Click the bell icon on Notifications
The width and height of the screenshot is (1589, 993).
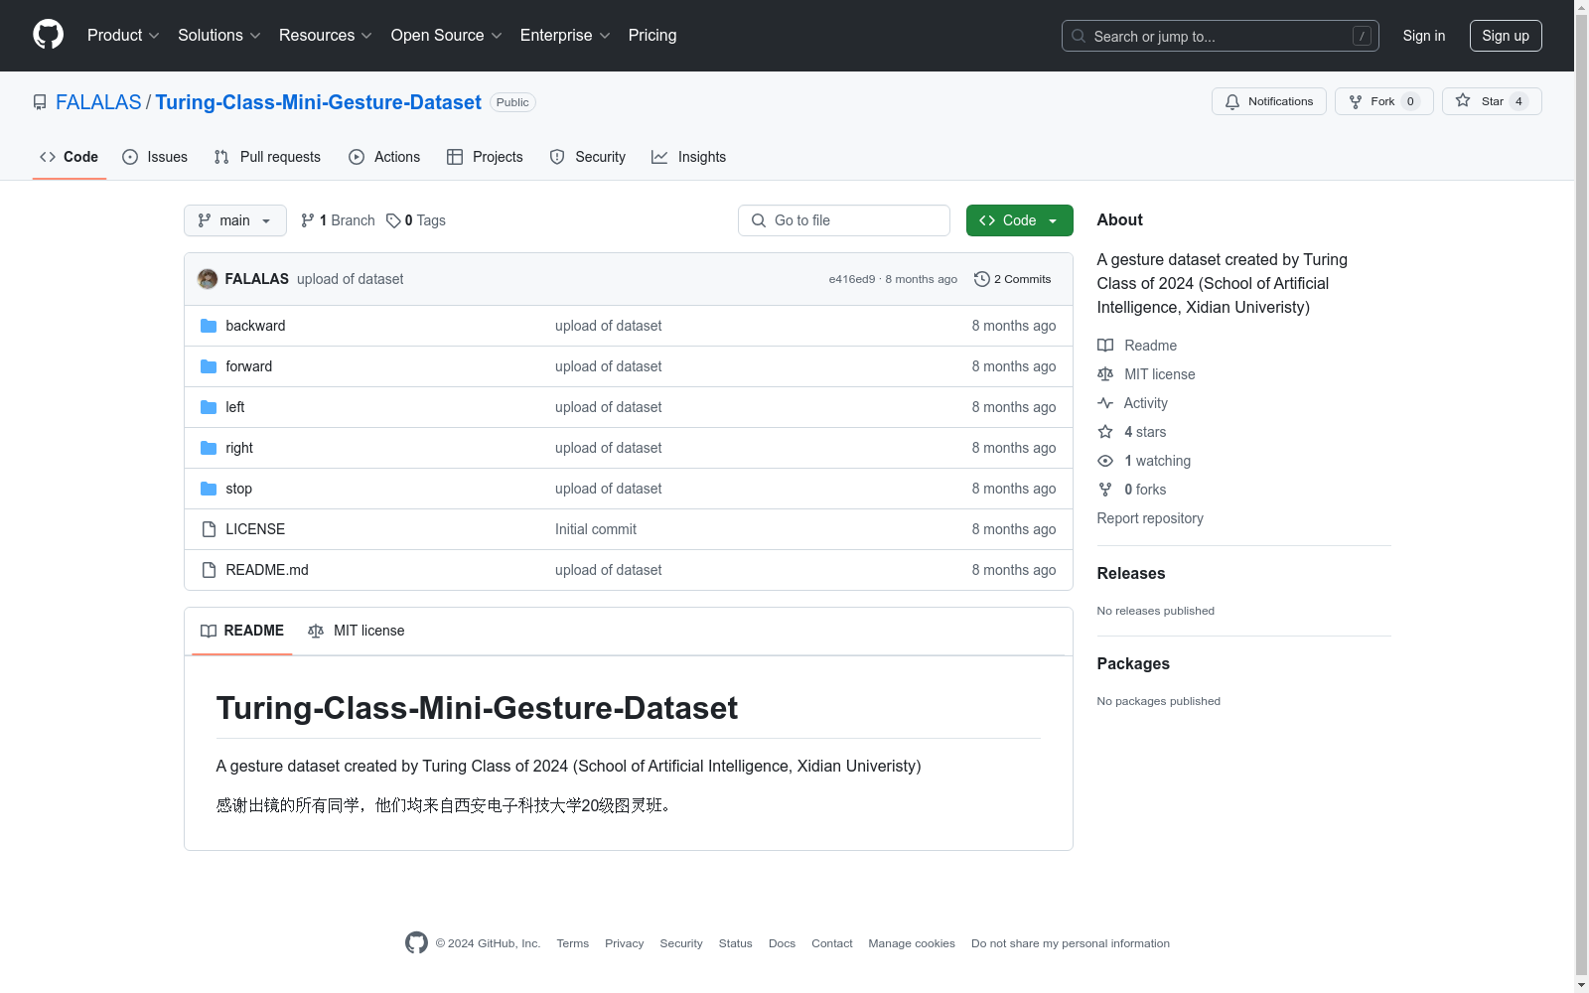tap(1232, 101)
